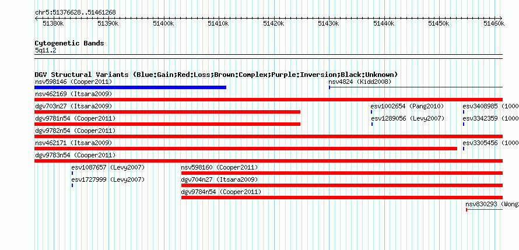Click the 51430k ruler label
This screenshot has height=250, width=519.
pyautogui.click(x=329, y=23)
